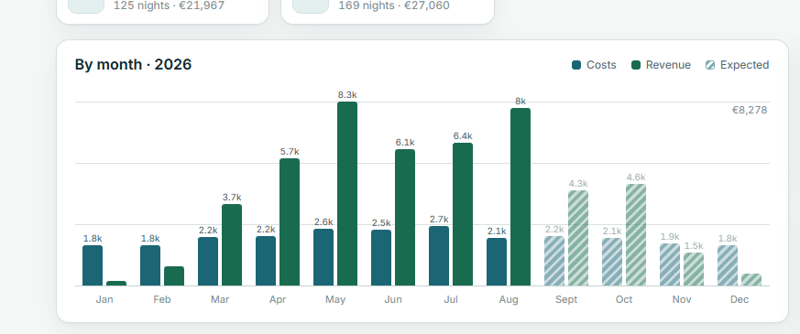Viewport: 800px width, 334px height.
Task: Click the Mar month axis label
Action: pos(220,300)
